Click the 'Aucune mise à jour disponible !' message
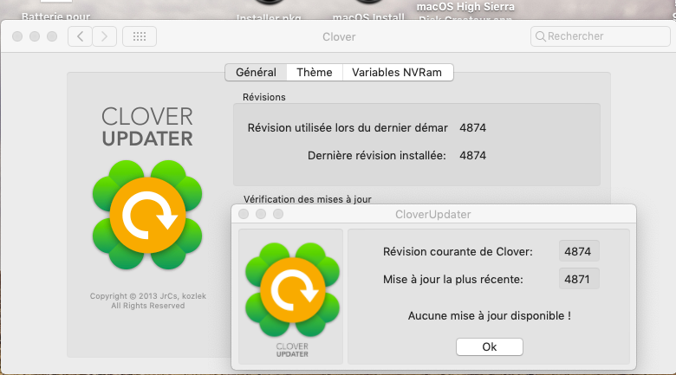 tap(490, 316)
